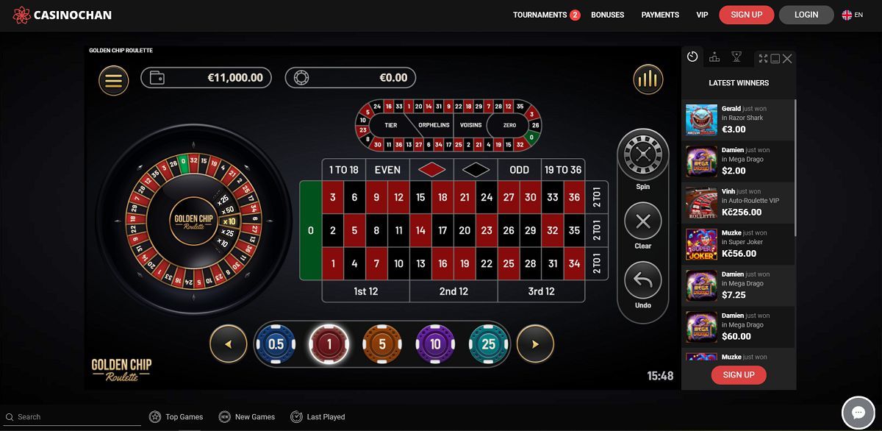Click the LOGIN button
The image size is (882, 431).
pyautogui.click(x=806, y=15)
